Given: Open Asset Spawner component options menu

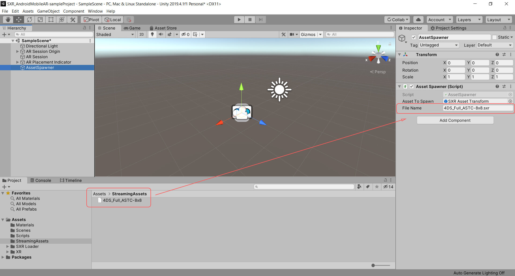Looking at the screenshot, I should (x=511, y=86).
